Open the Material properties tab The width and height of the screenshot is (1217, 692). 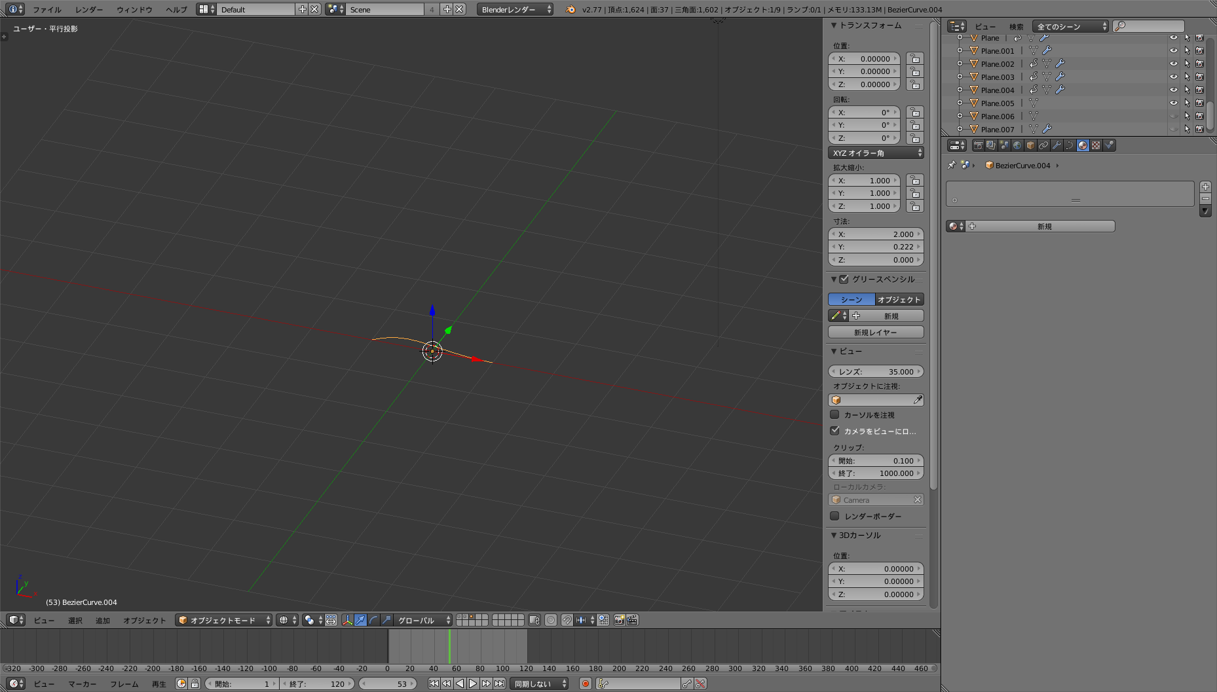1083,145
